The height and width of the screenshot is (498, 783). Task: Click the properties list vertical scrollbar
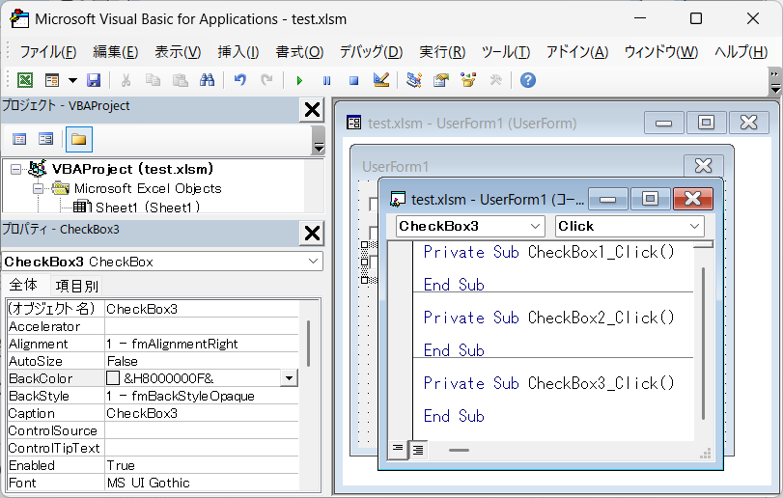(x=309, y=345)
